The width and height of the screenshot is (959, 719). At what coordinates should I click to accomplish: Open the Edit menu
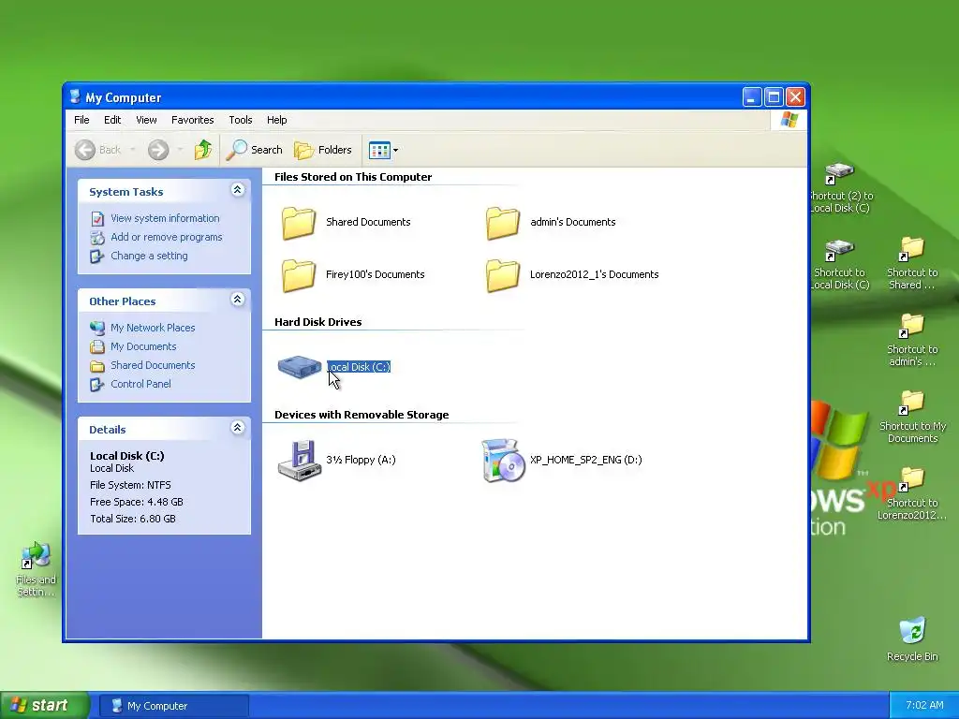click(x=112, y=120)
